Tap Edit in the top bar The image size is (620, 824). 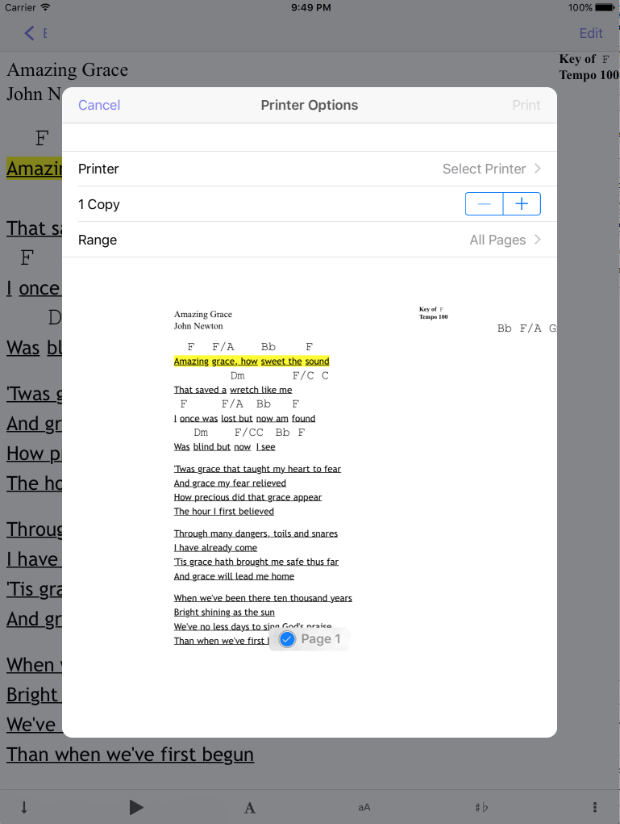pyautogui.click(x=591, y=33)
